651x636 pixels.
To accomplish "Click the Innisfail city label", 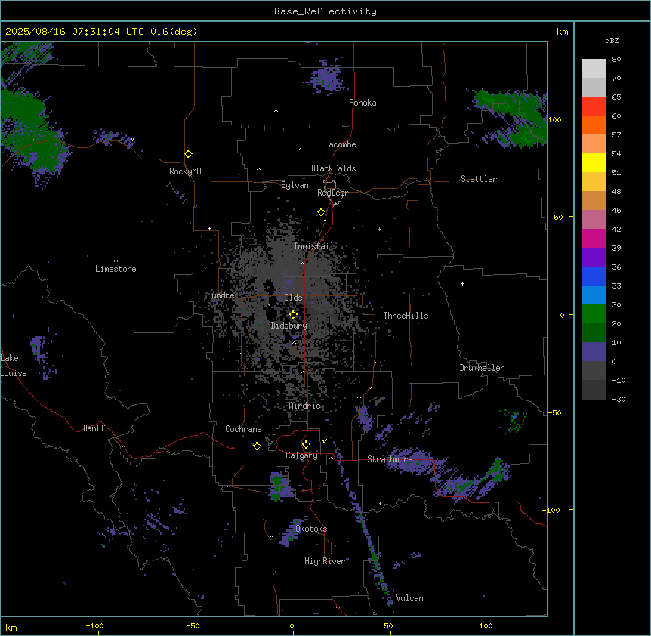I will [x=314, y=246].
